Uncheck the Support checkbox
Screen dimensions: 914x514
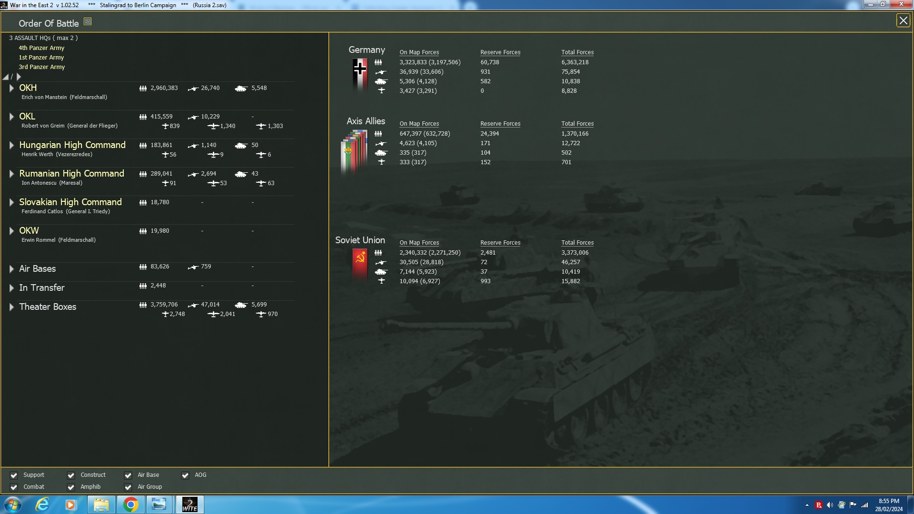(x=14, y=475)
